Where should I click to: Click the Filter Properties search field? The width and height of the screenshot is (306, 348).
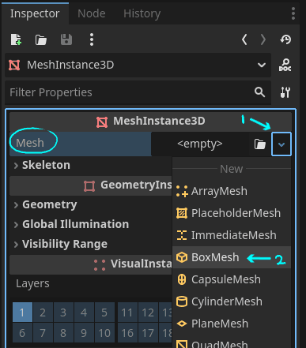point(138,92)
